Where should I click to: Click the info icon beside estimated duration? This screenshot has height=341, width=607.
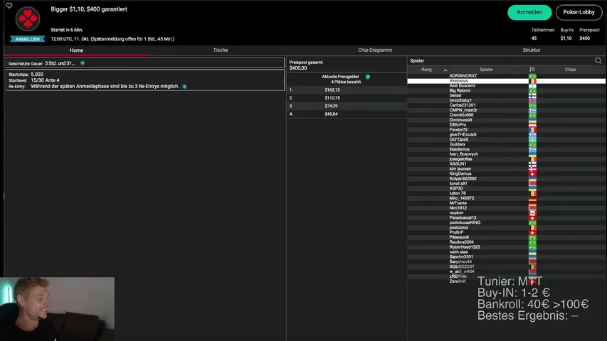83,63
